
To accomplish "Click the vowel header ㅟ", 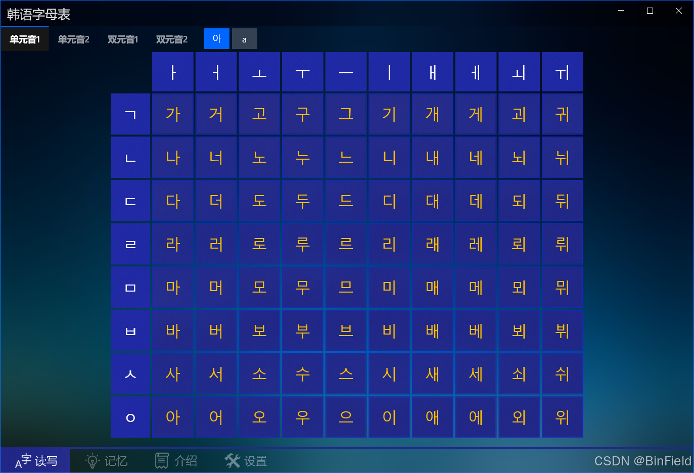I will pyautogui.click(x=563, y=72).
